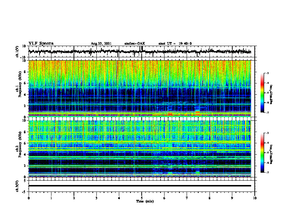Click time-axis tick label "0" at bottom
Screen dimensions: 287x222
(x=29, y=198)
